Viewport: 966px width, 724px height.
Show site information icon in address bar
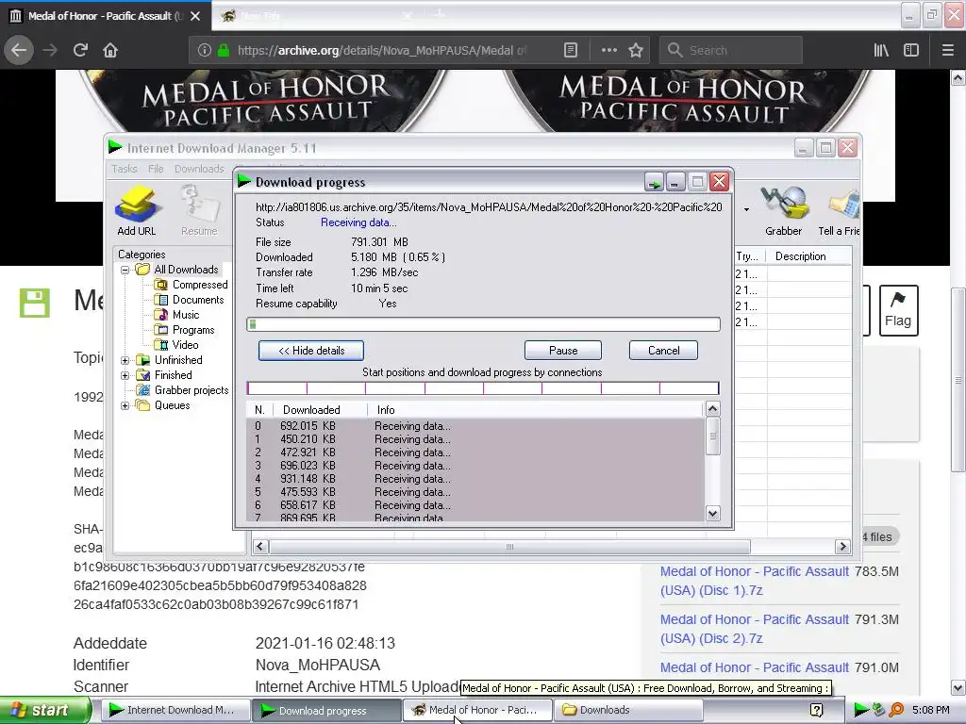click(x=204, y=50)
